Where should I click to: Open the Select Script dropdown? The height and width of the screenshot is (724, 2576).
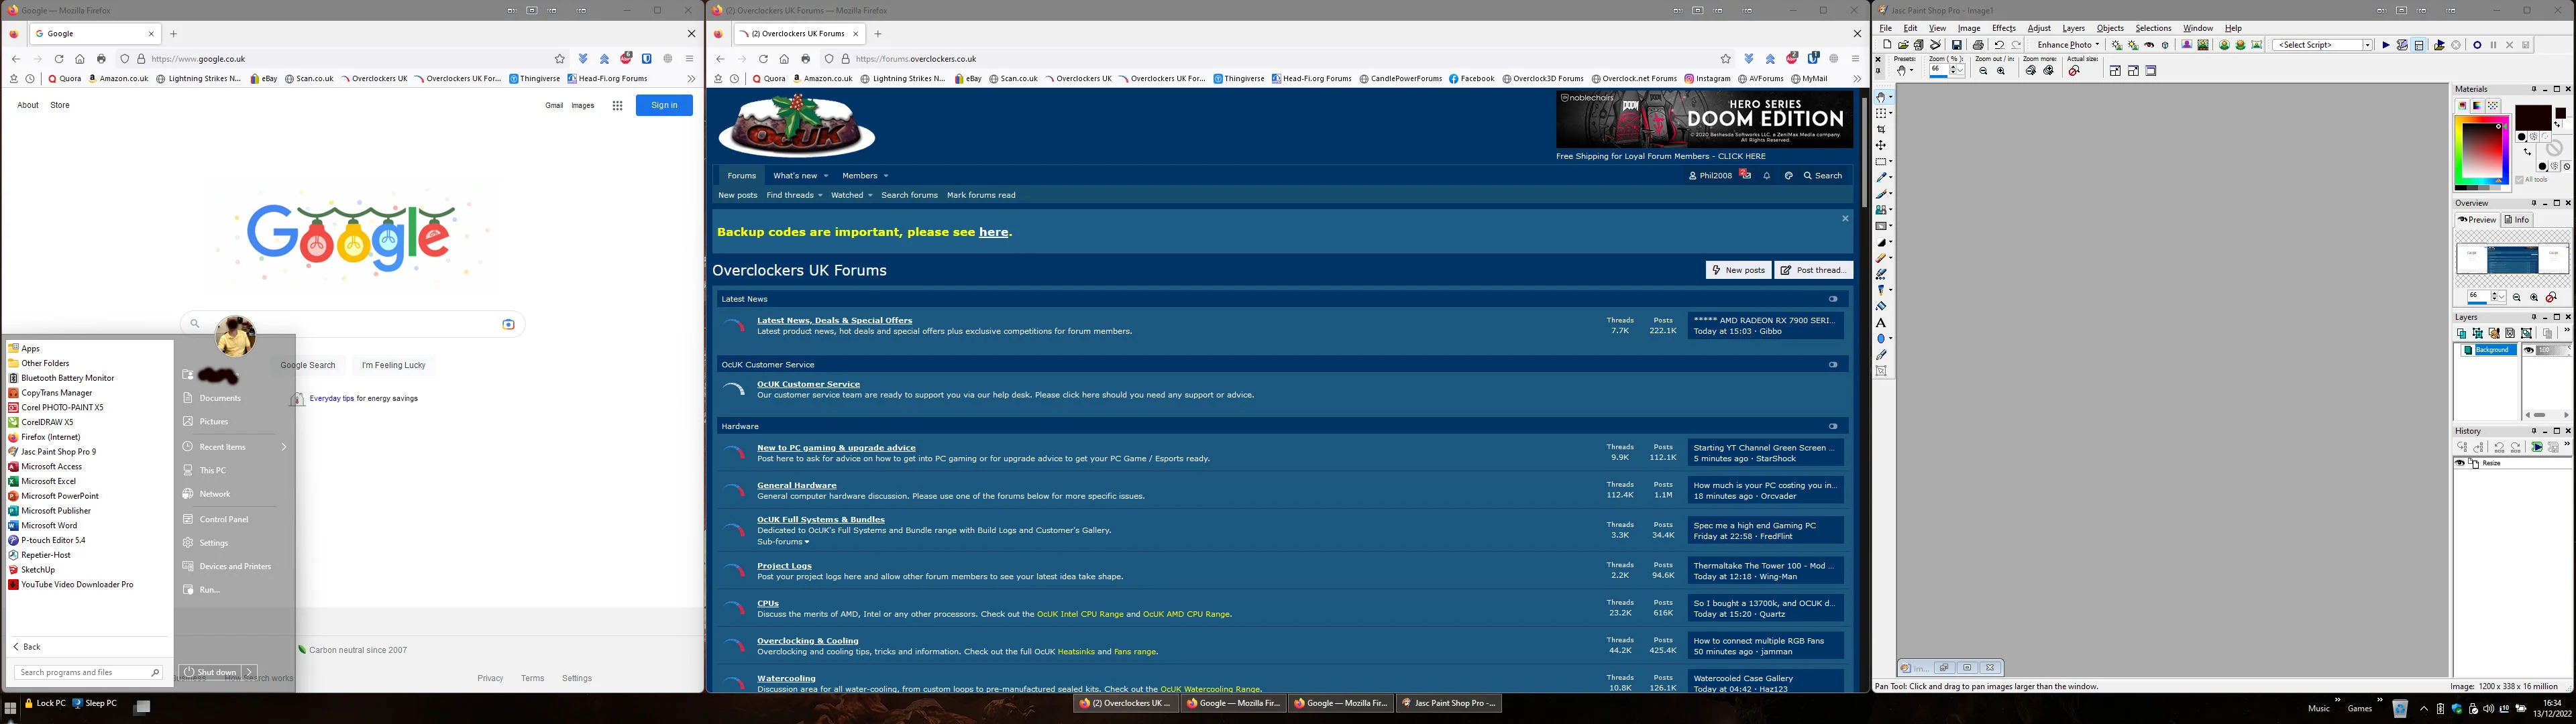click(2367, 45)
